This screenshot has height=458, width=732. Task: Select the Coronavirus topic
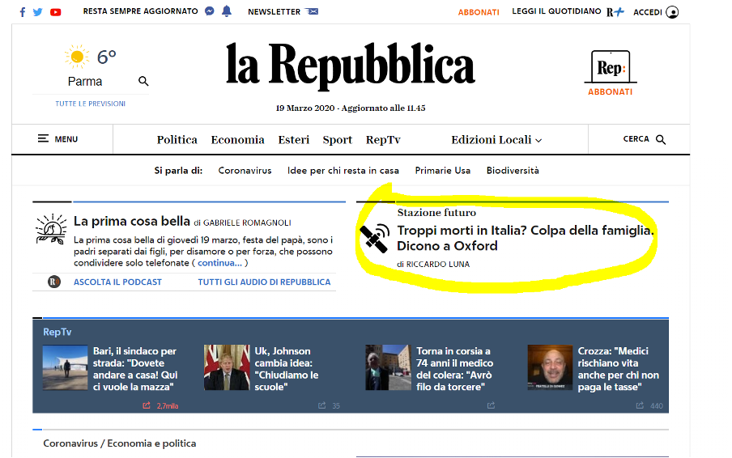tap(245, 171)
